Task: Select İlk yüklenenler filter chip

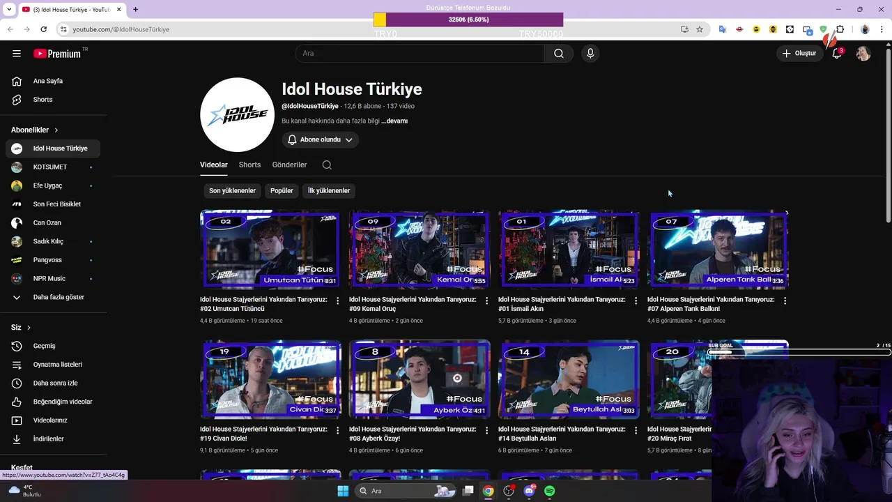Action: tap(329, 190)
